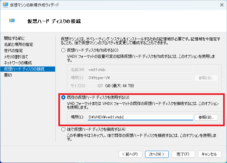Screen dimensions: 227x163
Task: Click the location field showing D:¥Hyper-V¥
Action: (x=140, y=78)
